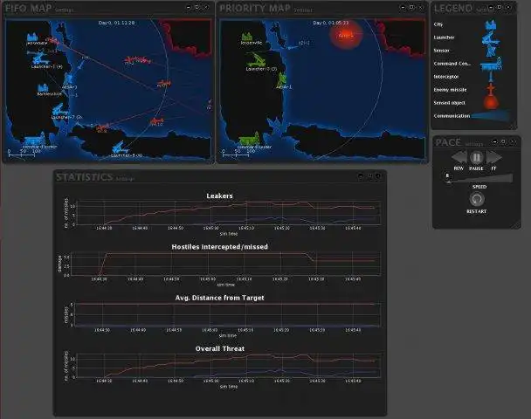This screenshot has width=531, height=419.
Task: Select the green ADSA-1 sensor on Priority map
Action: (282, 79)
